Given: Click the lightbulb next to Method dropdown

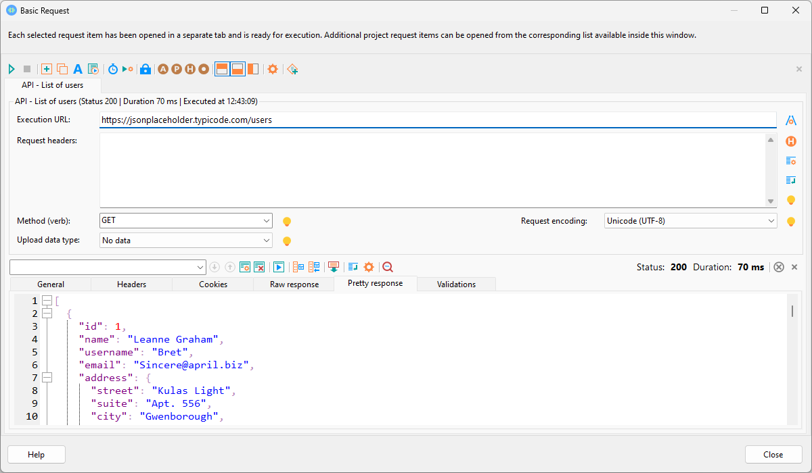Looking at the screenshot, I should 286,221.
